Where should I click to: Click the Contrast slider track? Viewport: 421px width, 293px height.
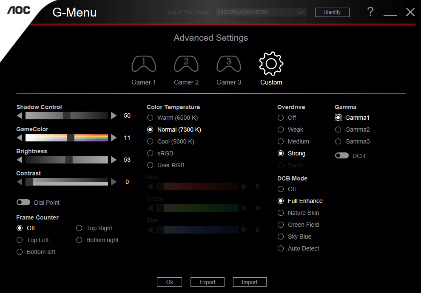coord(67,182)
